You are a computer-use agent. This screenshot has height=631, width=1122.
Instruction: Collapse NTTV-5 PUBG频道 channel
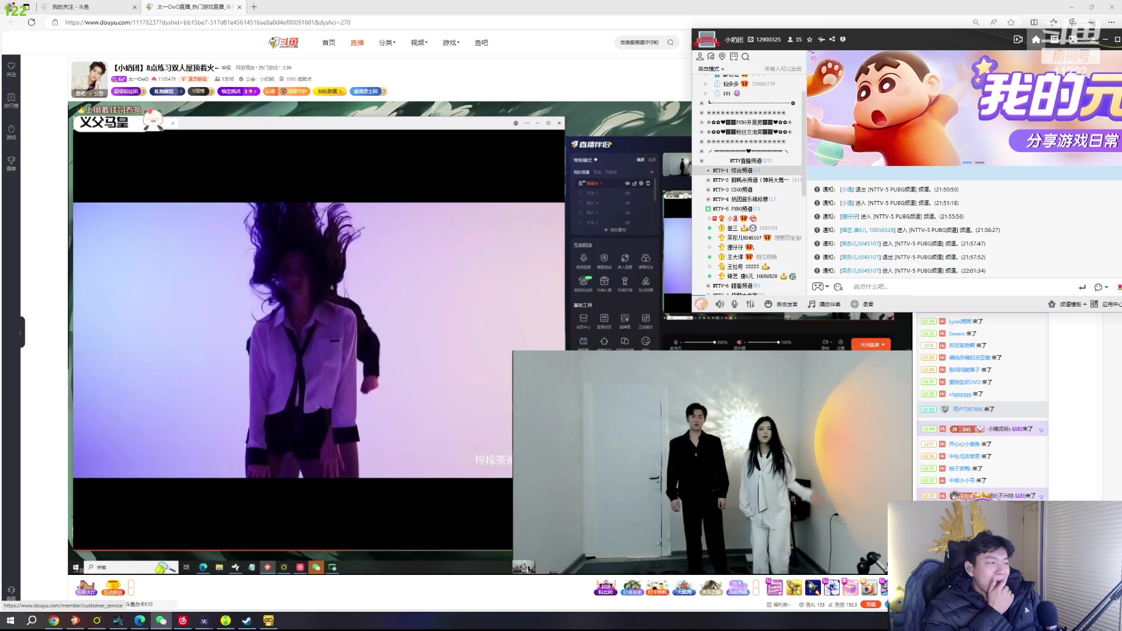coord(708,209)
